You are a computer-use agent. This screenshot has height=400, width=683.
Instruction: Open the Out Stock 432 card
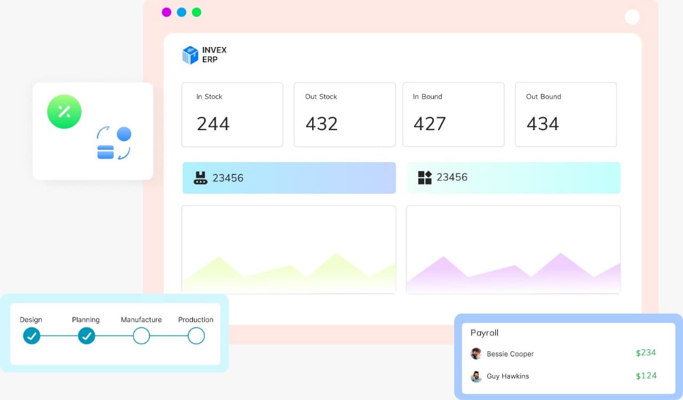pyautogui.click(x=345, y=115)
